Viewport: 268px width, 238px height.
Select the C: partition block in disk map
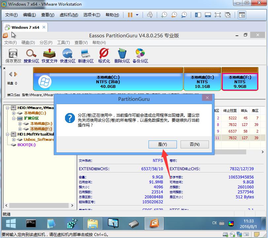point(108,79)
